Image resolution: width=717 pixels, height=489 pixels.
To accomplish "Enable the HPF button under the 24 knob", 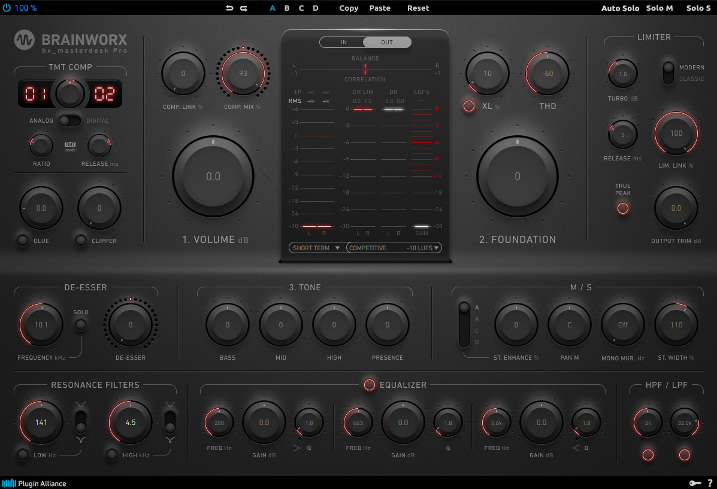I will 648,455.
